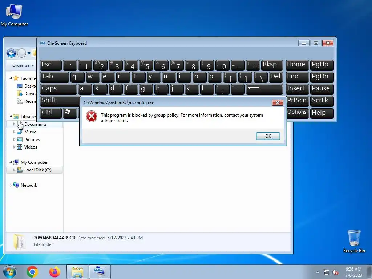The width and height of the screenshot is (372, 279).
Task: Expand the Videos library node
Action: 14,147
